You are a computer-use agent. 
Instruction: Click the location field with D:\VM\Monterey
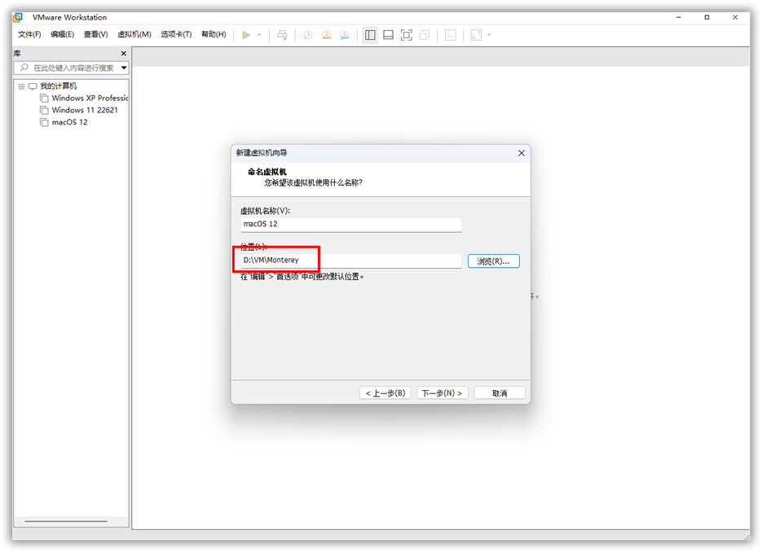(x=351, y=261)
